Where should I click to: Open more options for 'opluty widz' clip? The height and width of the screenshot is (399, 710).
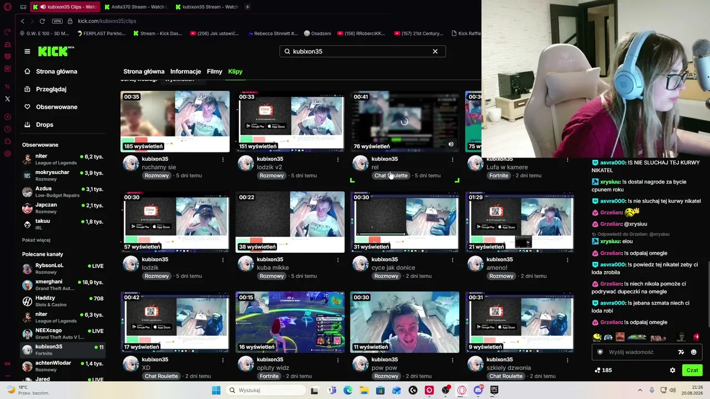pyautogui.click(x=338, y=360)
